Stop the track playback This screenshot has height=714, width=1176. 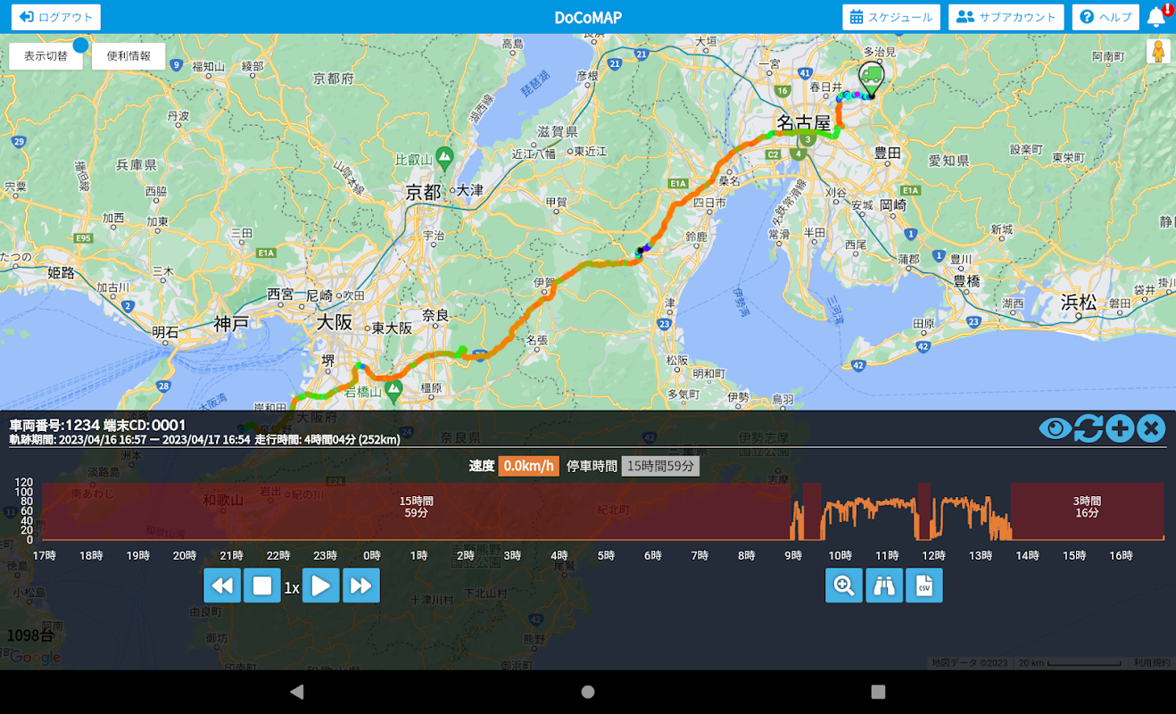click(x=262, y=586)
